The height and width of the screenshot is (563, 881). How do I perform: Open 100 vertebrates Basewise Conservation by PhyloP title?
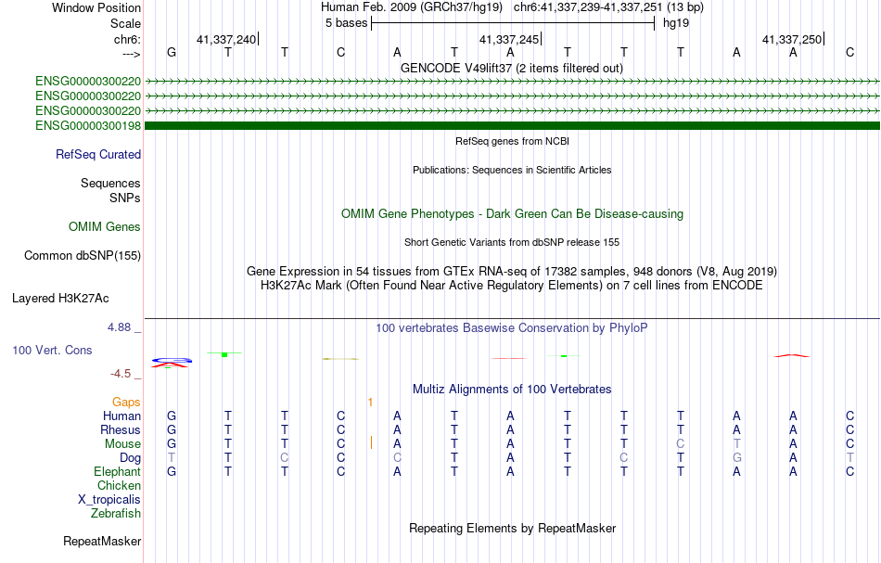coord(512,328)
